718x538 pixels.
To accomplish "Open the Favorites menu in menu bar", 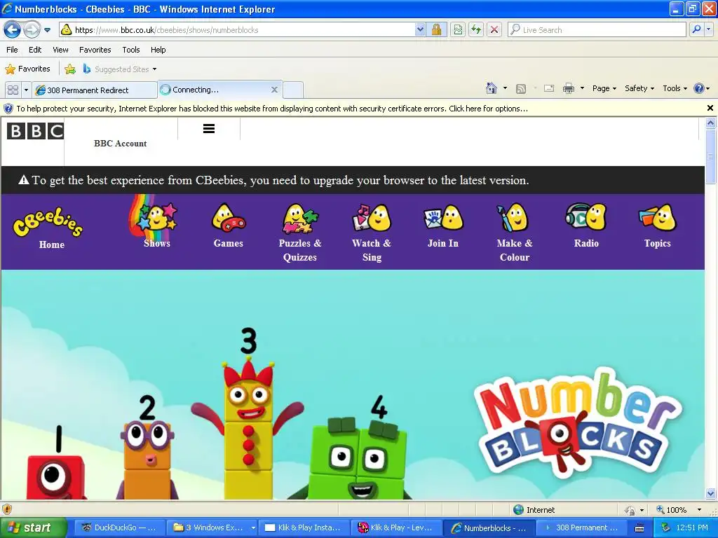I will point(95,50).
